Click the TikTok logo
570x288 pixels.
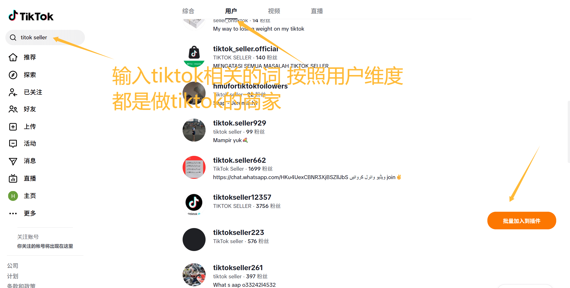(31, 16)
